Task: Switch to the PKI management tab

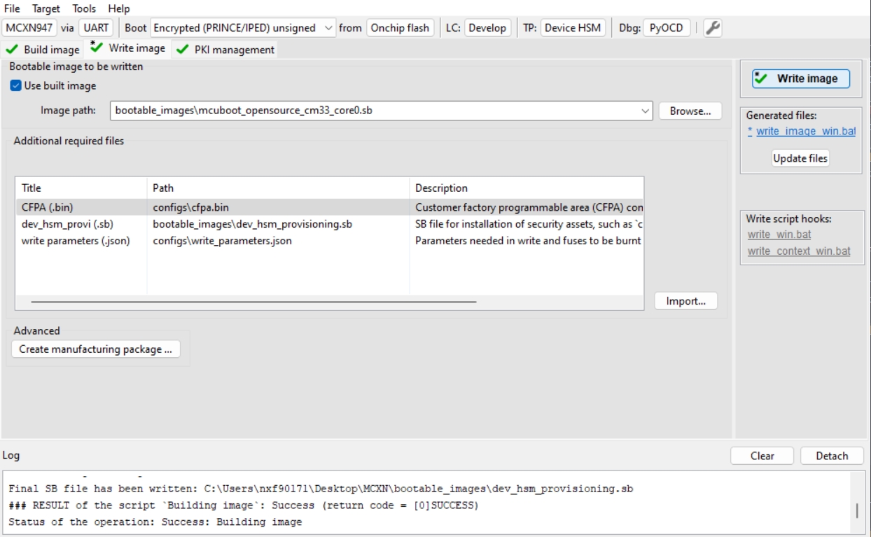Action: pyautogui.click(x=225, y=50)
